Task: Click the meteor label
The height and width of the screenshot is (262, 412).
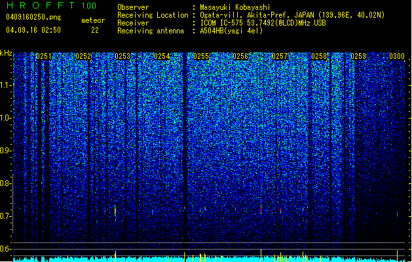Action: point(93,20)
